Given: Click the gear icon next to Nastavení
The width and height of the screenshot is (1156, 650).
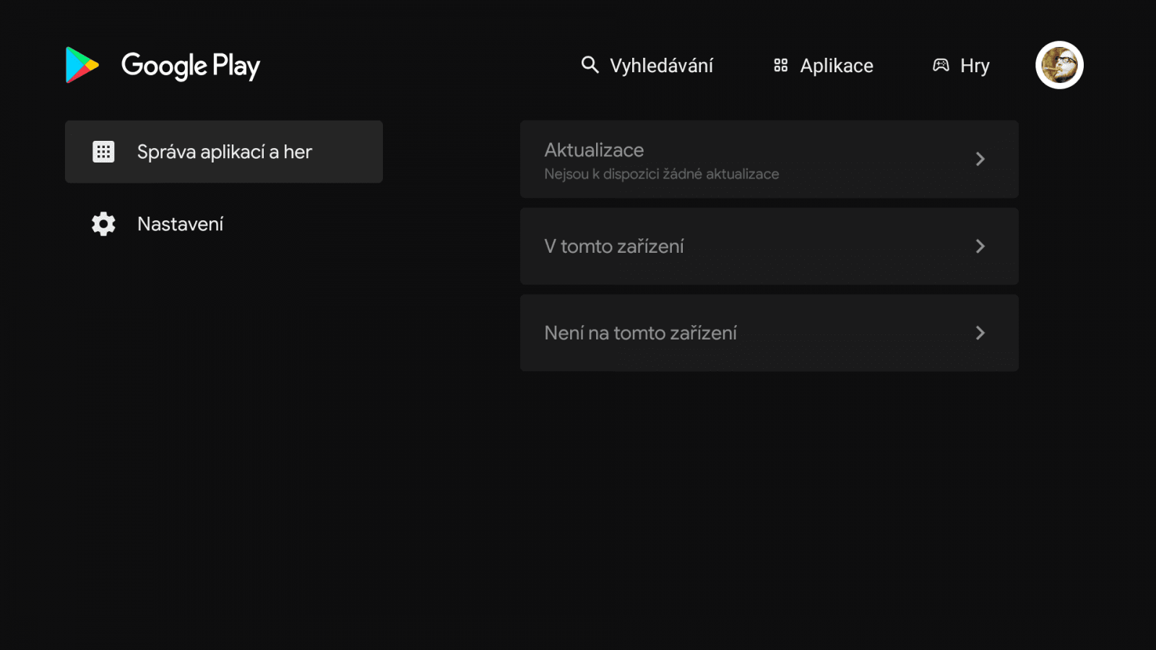Looking at the screenshot, I should point(103,224).
